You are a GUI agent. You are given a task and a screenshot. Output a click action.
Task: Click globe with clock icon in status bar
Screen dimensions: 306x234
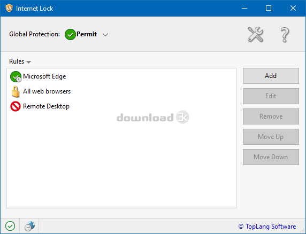tap(29, 226)
